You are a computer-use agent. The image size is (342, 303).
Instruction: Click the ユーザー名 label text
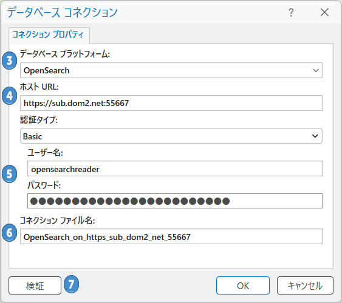pyautogui.click(x=45, y=153)
